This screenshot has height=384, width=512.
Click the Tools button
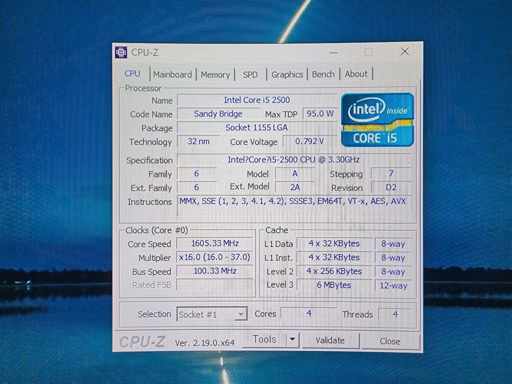[x=265, y=339]
